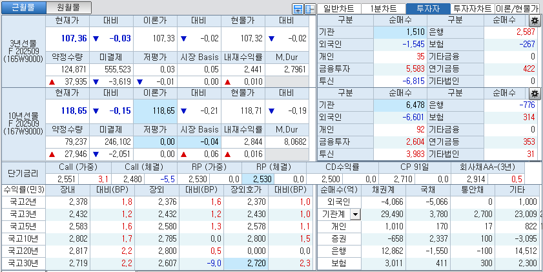Click 10년선물 volume 79,237
The height and width of the screenshot is (272, 543).
[x=77, y=141]
